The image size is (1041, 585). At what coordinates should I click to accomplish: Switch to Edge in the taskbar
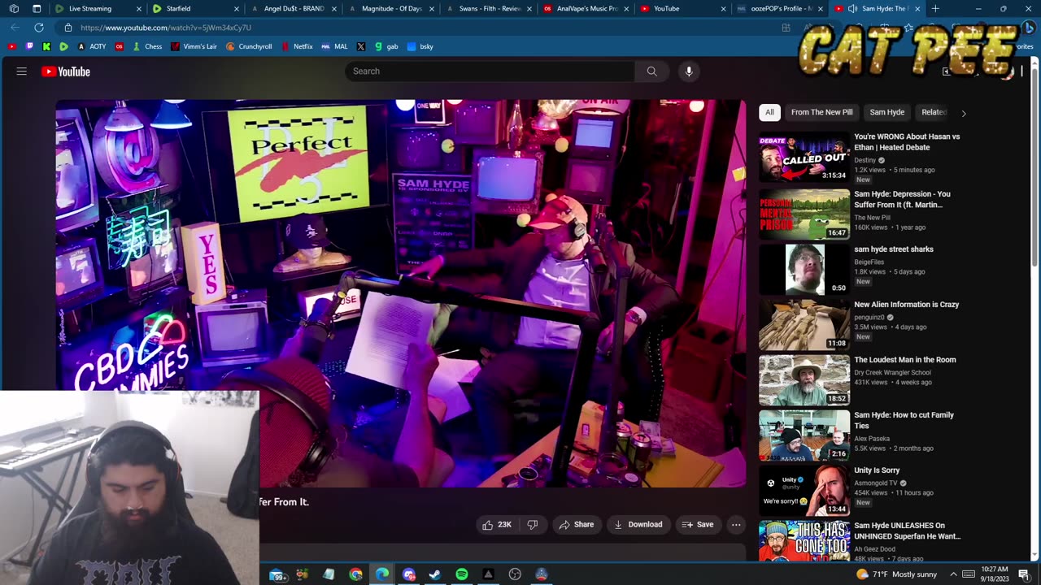382,574
